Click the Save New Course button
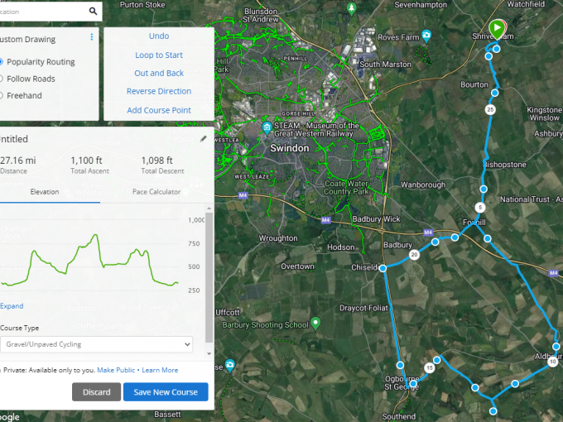 pos(166,392)
